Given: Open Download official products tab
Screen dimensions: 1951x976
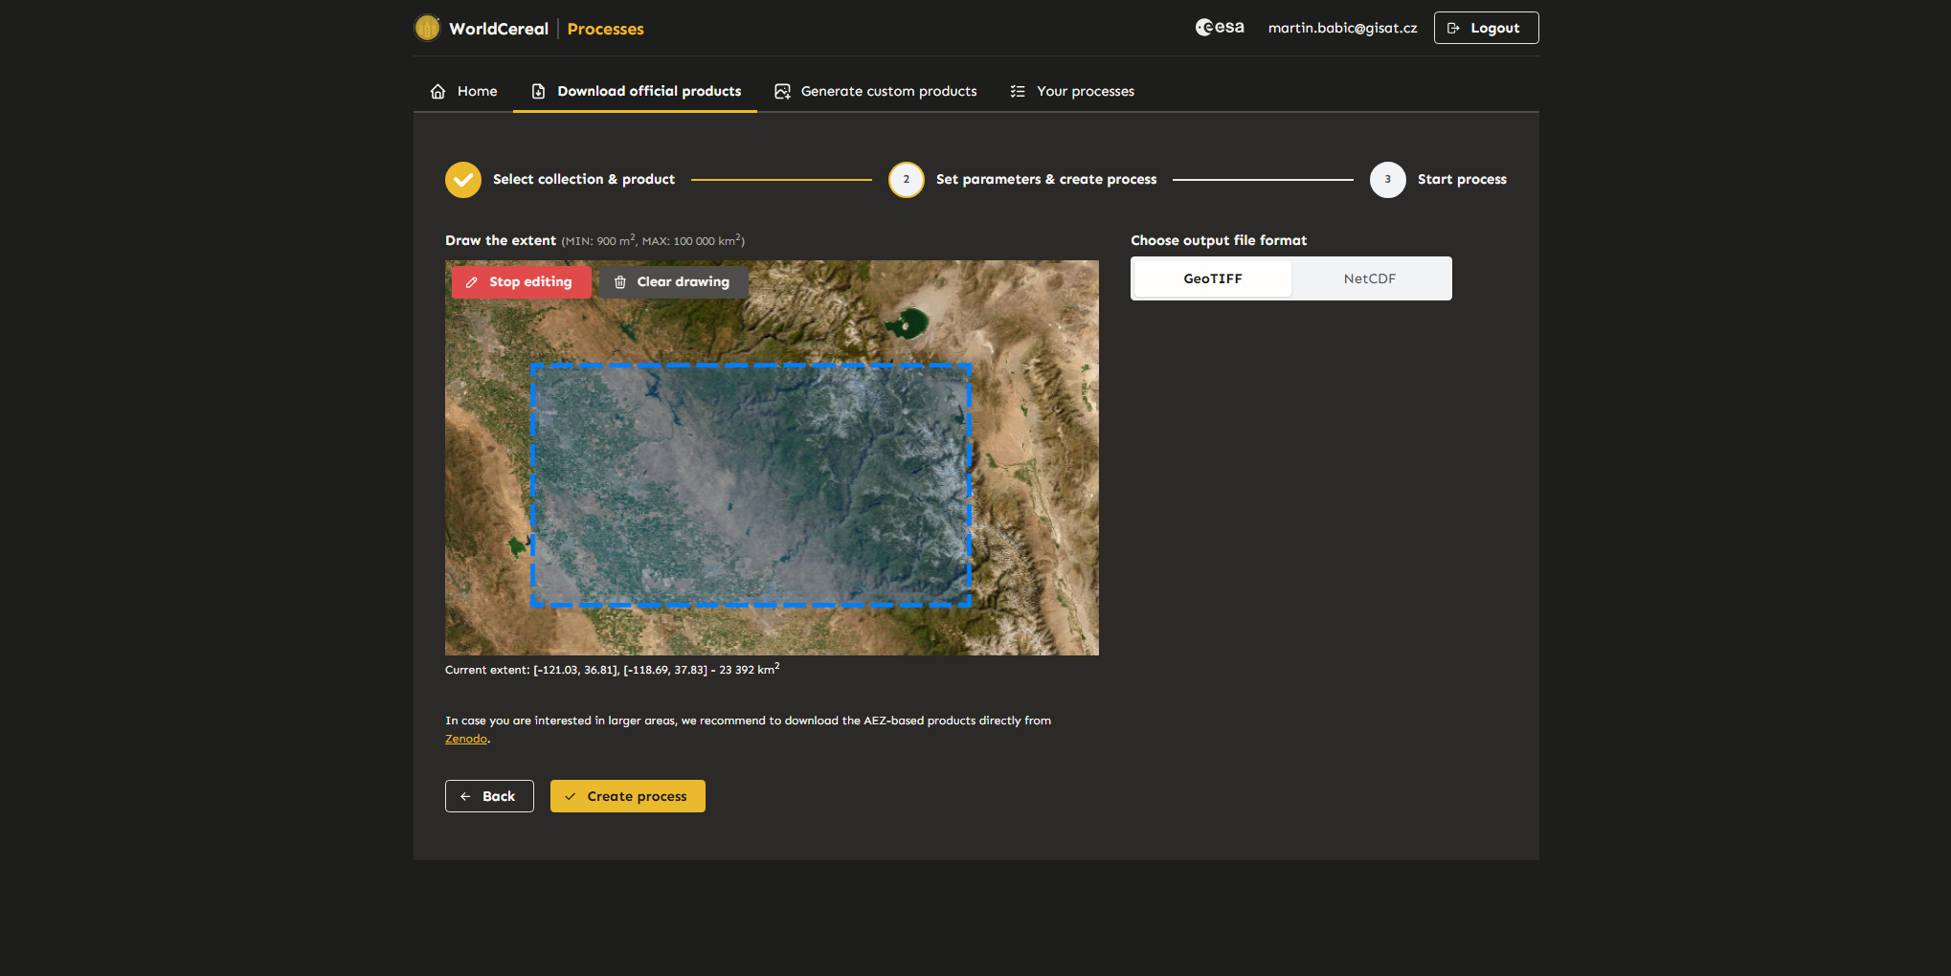Looking at the screenshot, I should (x=636, y=92).
